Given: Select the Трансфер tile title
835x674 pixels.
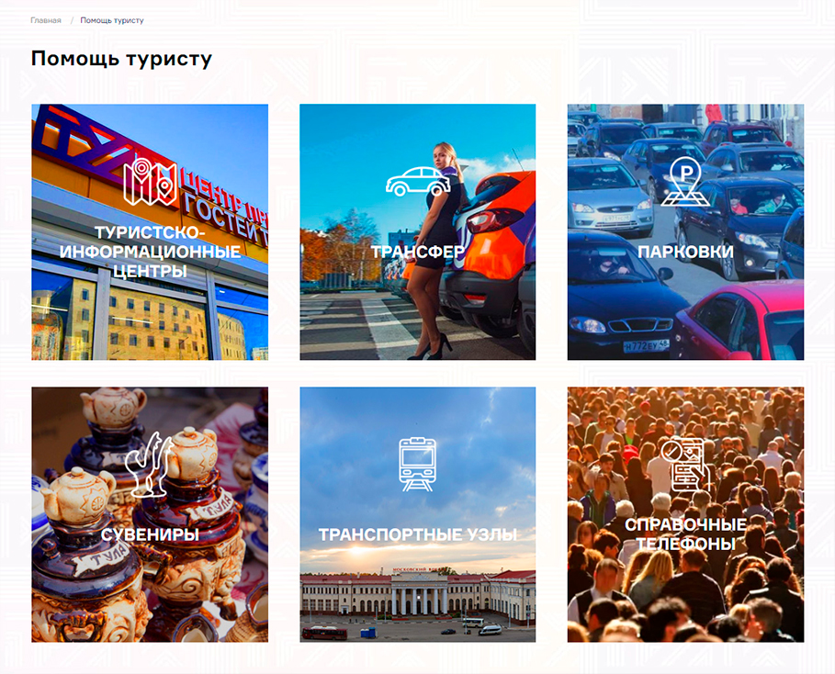Looking at the screenshot, I should point(417,252).
